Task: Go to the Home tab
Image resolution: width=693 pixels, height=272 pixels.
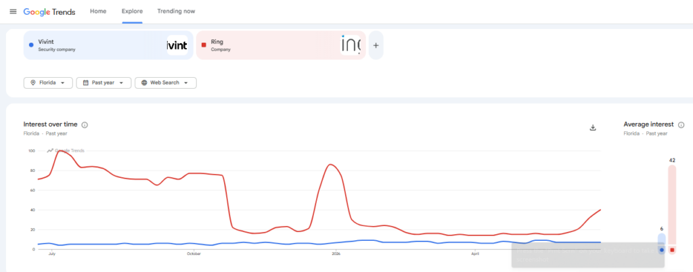Action: pos(98,12)
